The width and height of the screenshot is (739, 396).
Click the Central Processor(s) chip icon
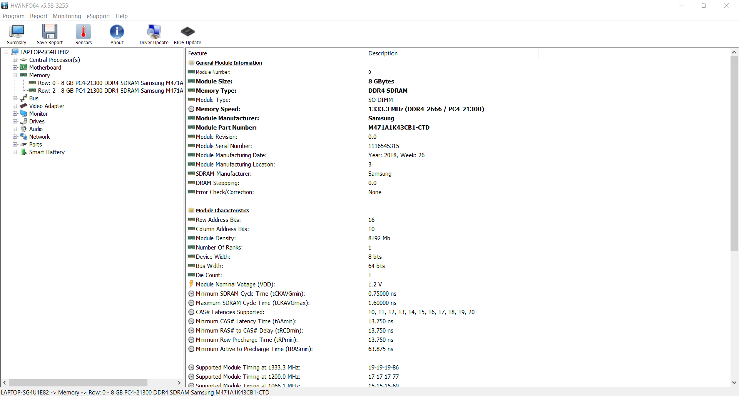click(x=23, y=60)
